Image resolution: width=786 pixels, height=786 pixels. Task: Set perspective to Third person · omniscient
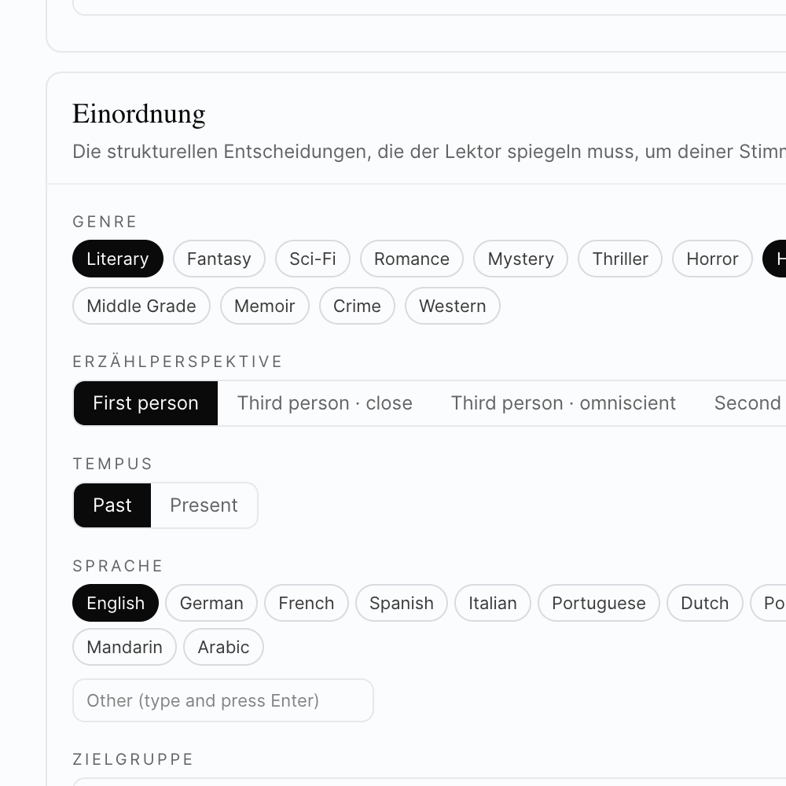(x=563, y=403)
